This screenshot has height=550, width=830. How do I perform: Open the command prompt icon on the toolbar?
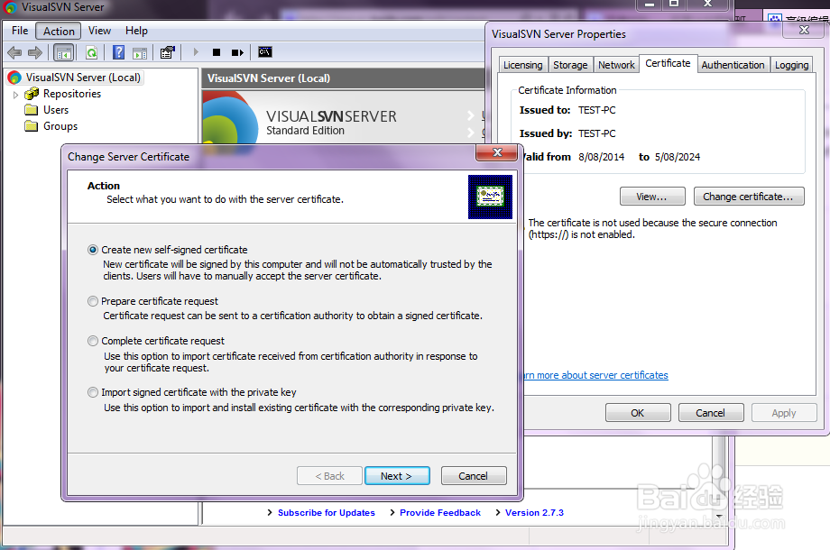pos(263,51)
